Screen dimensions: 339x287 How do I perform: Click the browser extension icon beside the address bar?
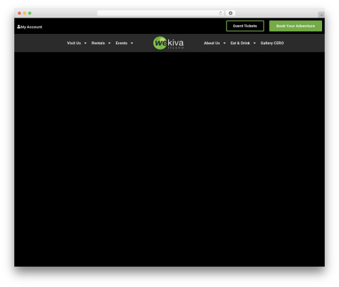(x=231, y=13)
